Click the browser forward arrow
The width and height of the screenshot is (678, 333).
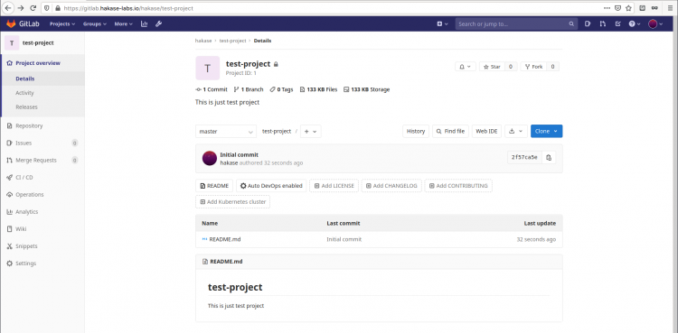pyautogui.click(x=20, y=8)
